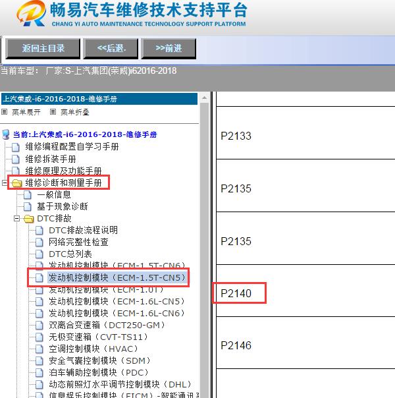Click page icon of ECM-1.5T-CN5
Screen dimensions: 395x398
39,277
